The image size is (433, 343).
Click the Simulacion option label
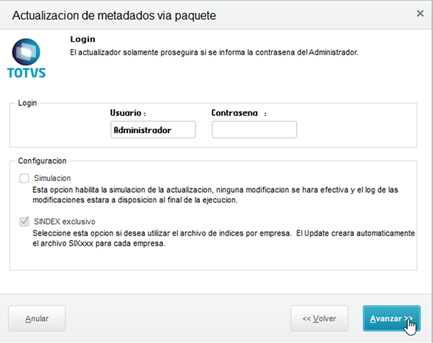point(52,178)
